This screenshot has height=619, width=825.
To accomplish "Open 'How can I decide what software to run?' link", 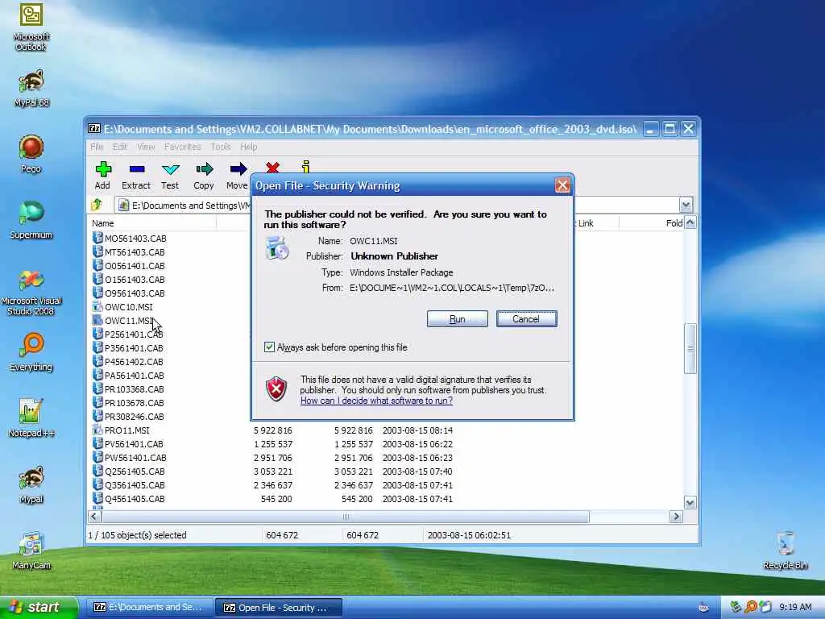I will 376,401.
